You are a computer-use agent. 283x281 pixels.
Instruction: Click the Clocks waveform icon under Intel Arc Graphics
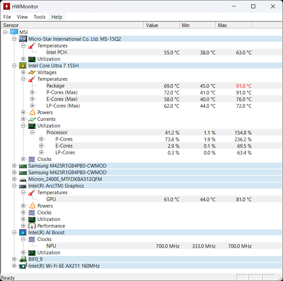32,213
